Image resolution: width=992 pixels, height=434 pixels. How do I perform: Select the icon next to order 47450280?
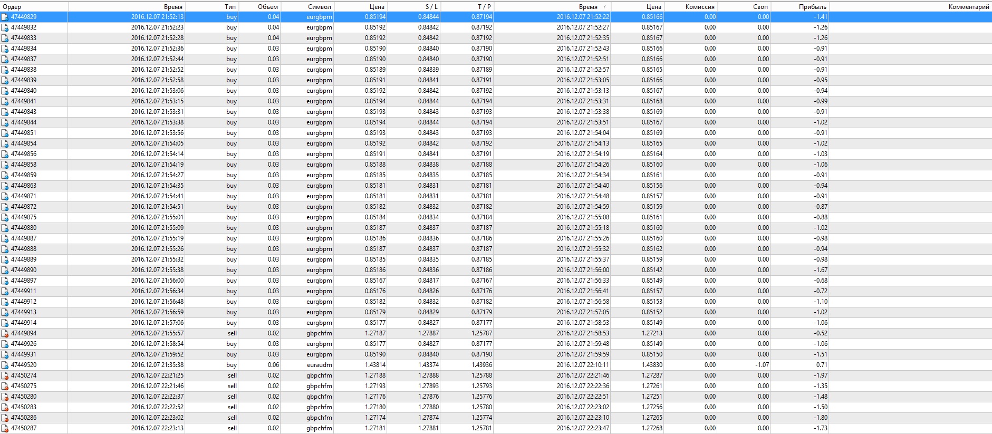point(5,397)
